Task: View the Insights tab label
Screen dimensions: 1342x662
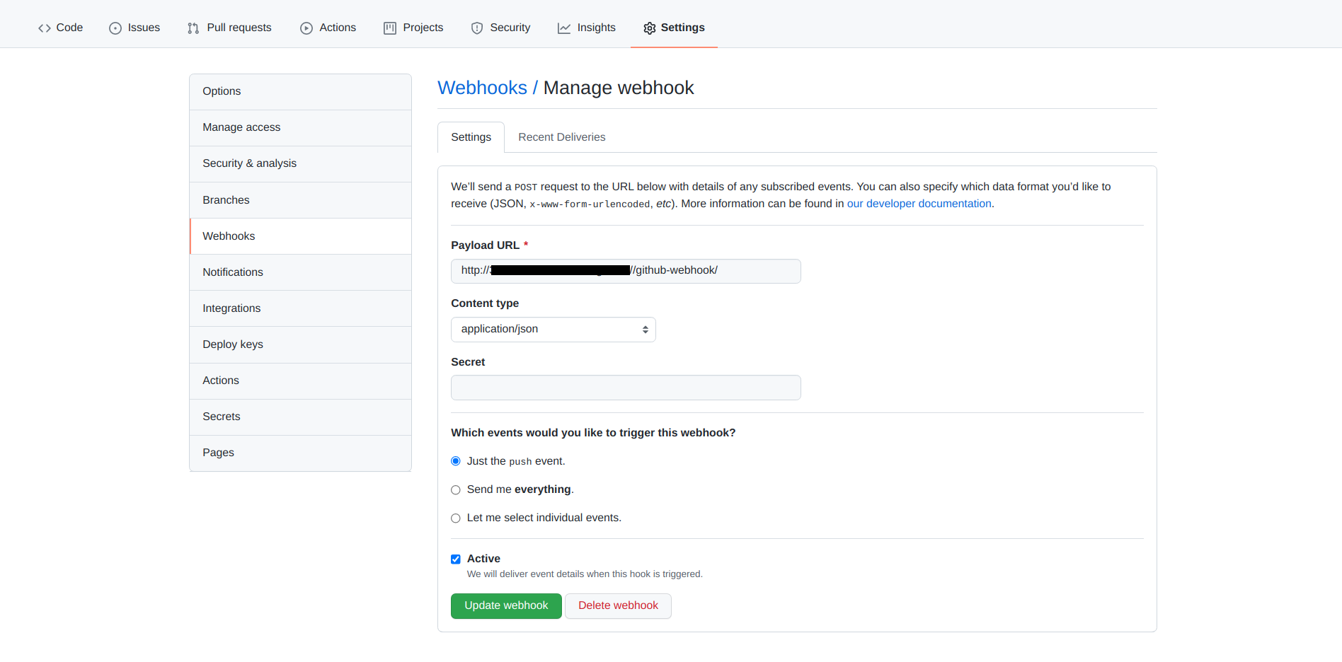Action: pos(597,28)
